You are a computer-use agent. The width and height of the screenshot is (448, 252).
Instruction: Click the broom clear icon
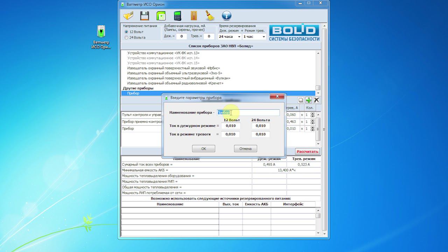210,16
